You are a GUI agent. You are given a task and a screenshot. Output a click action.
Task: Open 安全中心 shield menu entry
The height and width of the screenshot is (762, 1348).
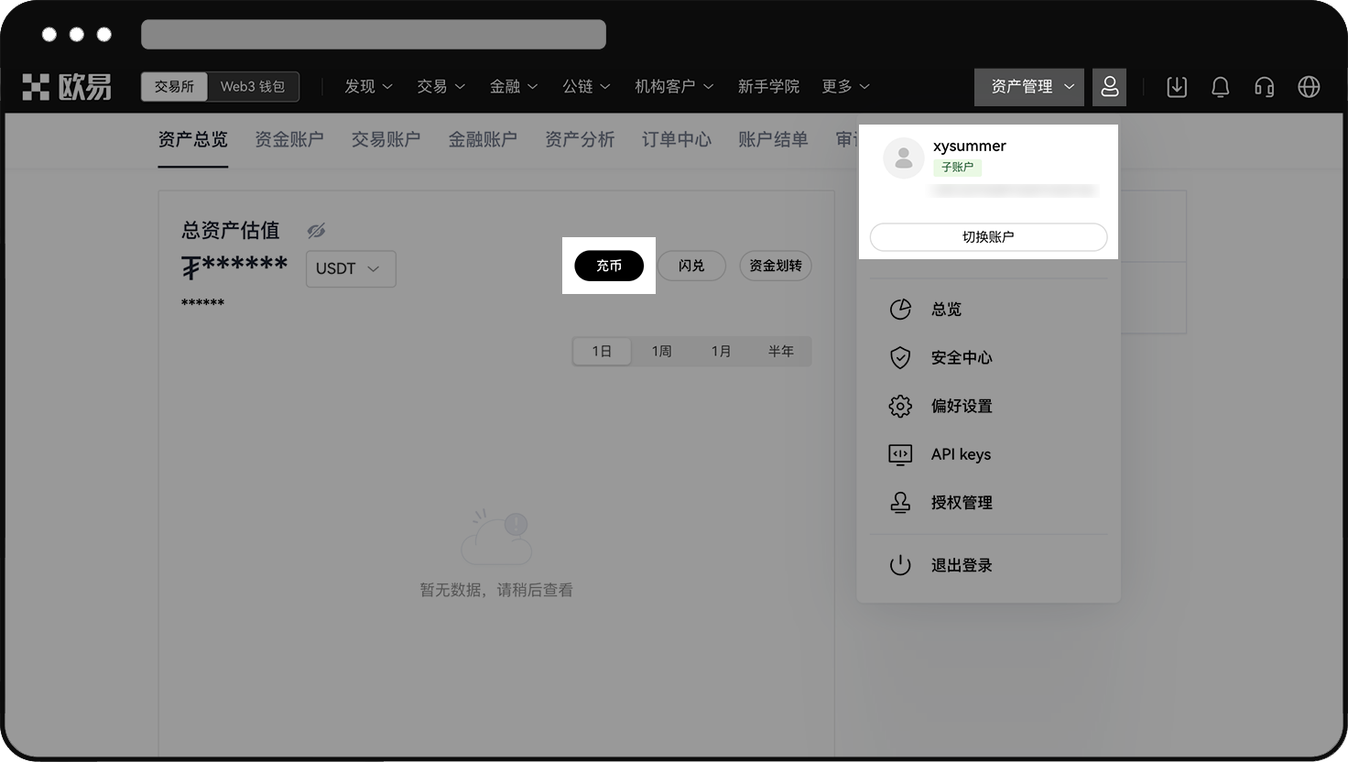961,358
